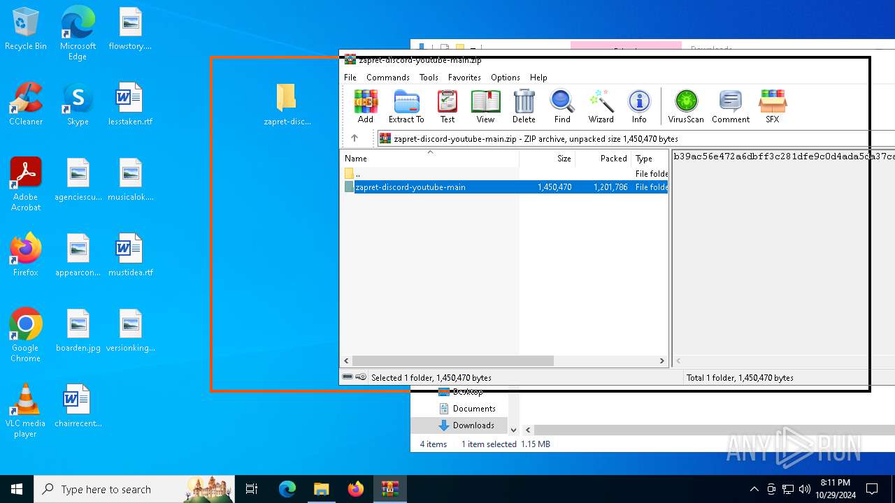Open the Commands menu

(388, 78)
